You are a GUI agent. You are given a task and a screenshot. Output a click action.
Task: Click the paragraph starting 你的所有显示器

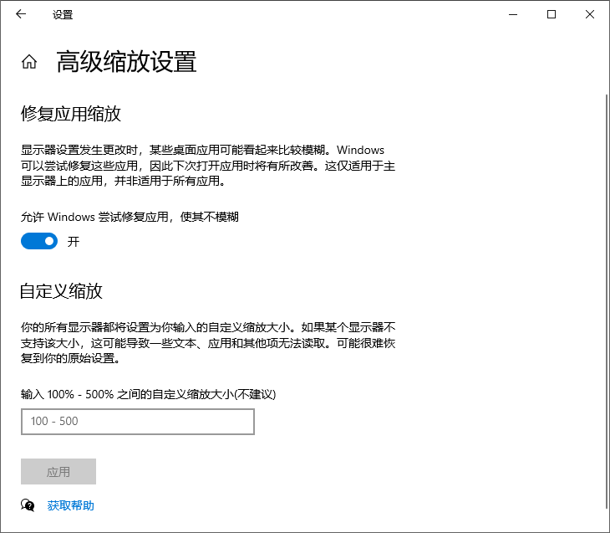208,343
